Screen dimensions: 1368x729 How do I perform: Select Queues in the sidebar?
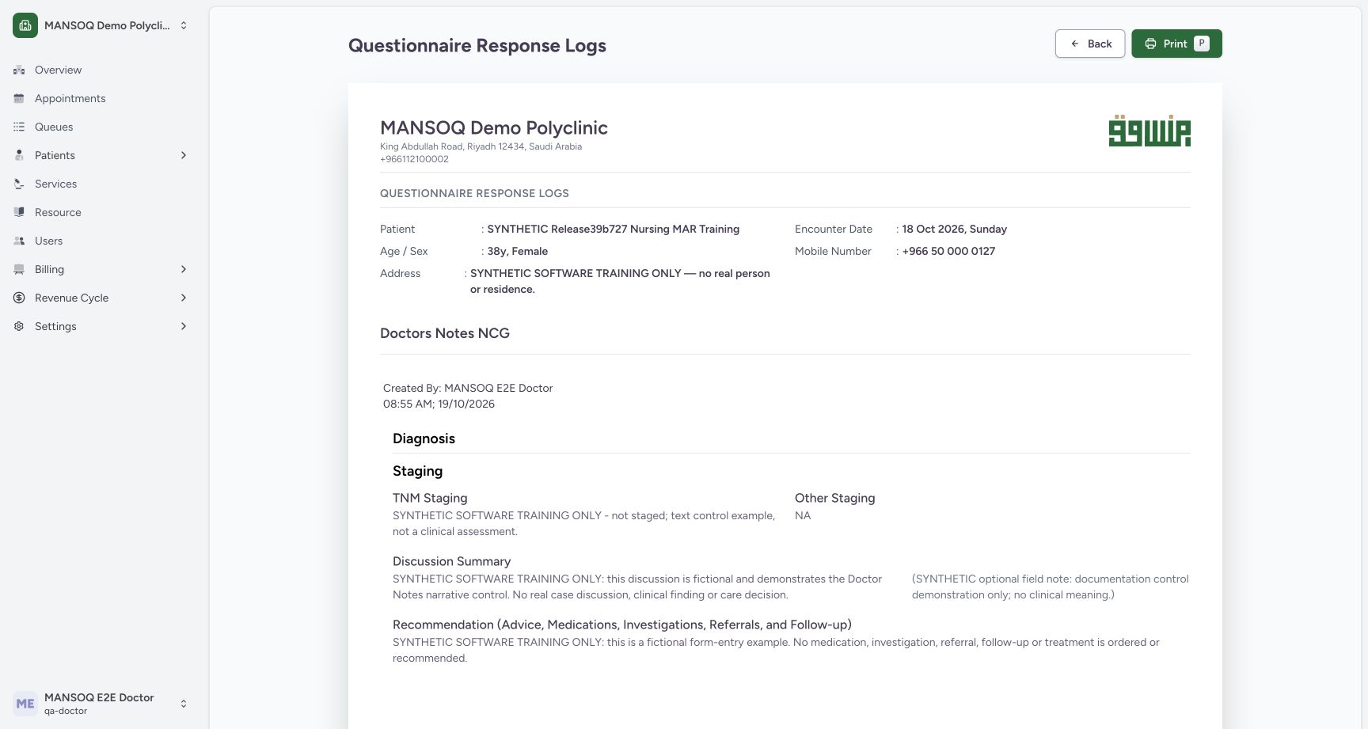click(101, 127)
